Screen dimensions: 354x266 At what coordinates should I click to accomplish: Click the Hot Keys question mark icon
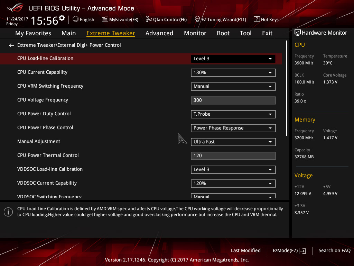(x=257, y=19)
